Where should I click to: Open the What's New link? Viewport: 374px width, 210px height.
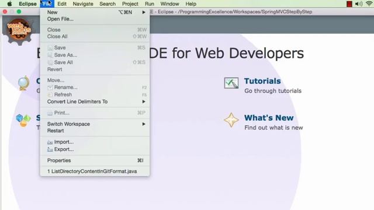pos(269,118)
